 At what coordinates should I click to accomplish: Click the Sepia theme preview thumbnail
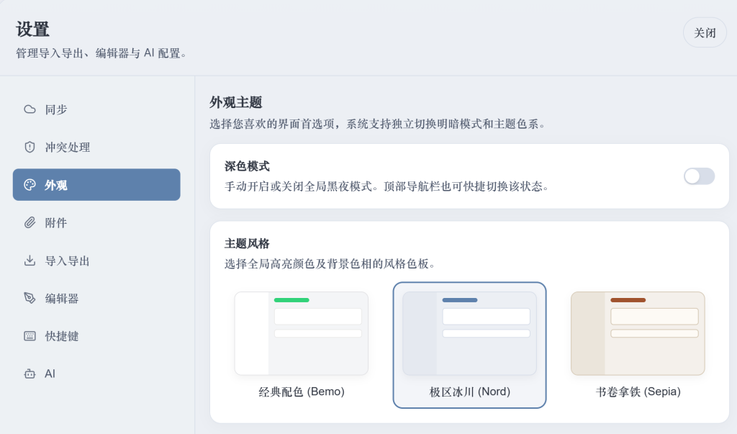pyautogui.click(x=637, y=333)
